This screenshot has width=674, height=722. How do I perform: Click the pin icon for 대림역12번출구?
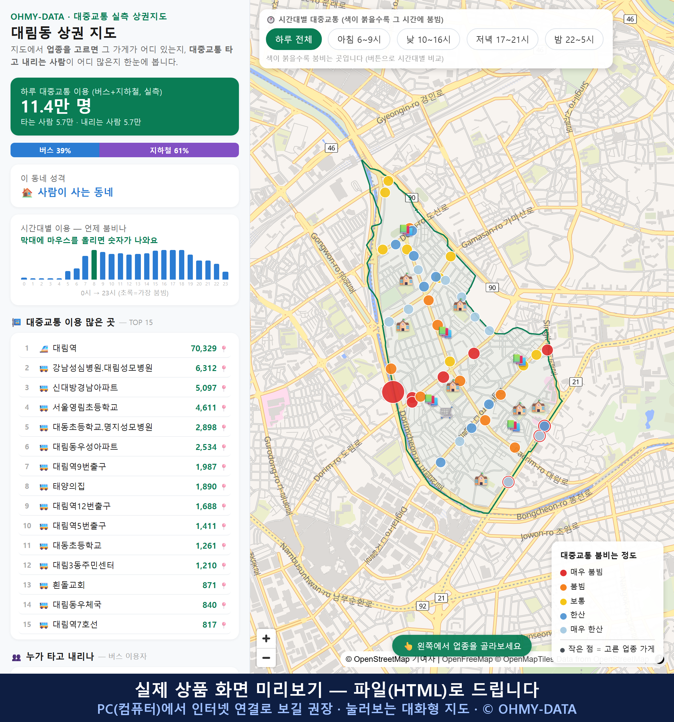coord(224,506)
